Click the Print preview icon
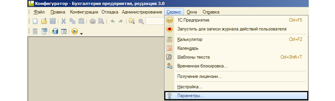This screenshot has width=335, height=101. (x=101, y=21)
